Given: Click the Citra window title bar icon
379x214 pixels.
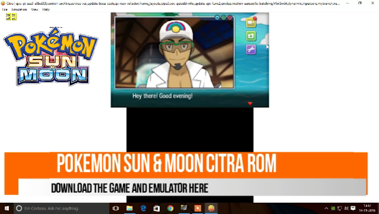Looking at the screenshot, I should coord(3,3).
